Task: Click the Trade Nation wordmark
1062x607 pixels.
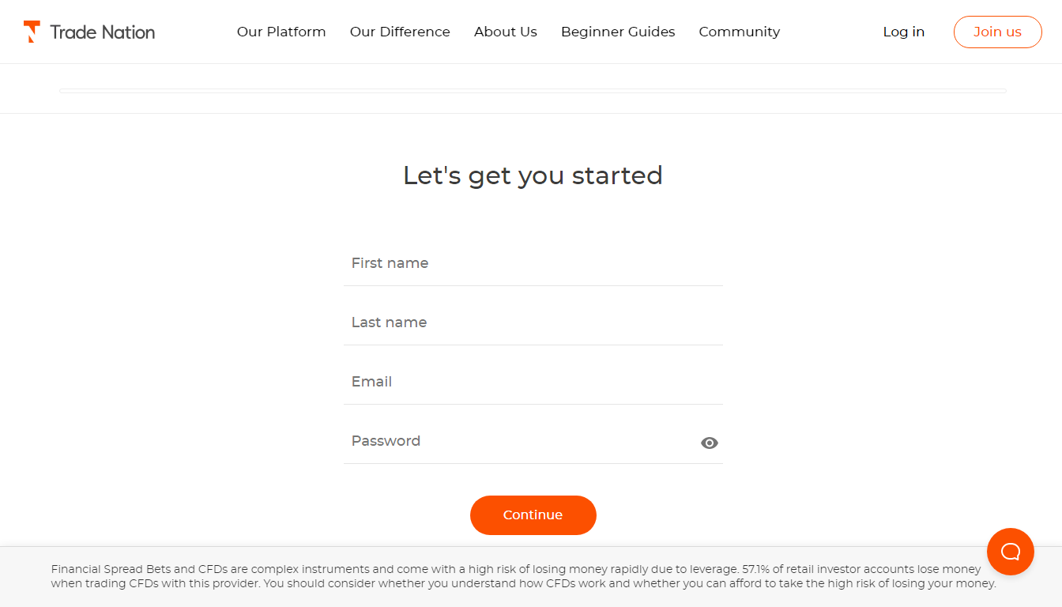Action: (x=102, y=32)
